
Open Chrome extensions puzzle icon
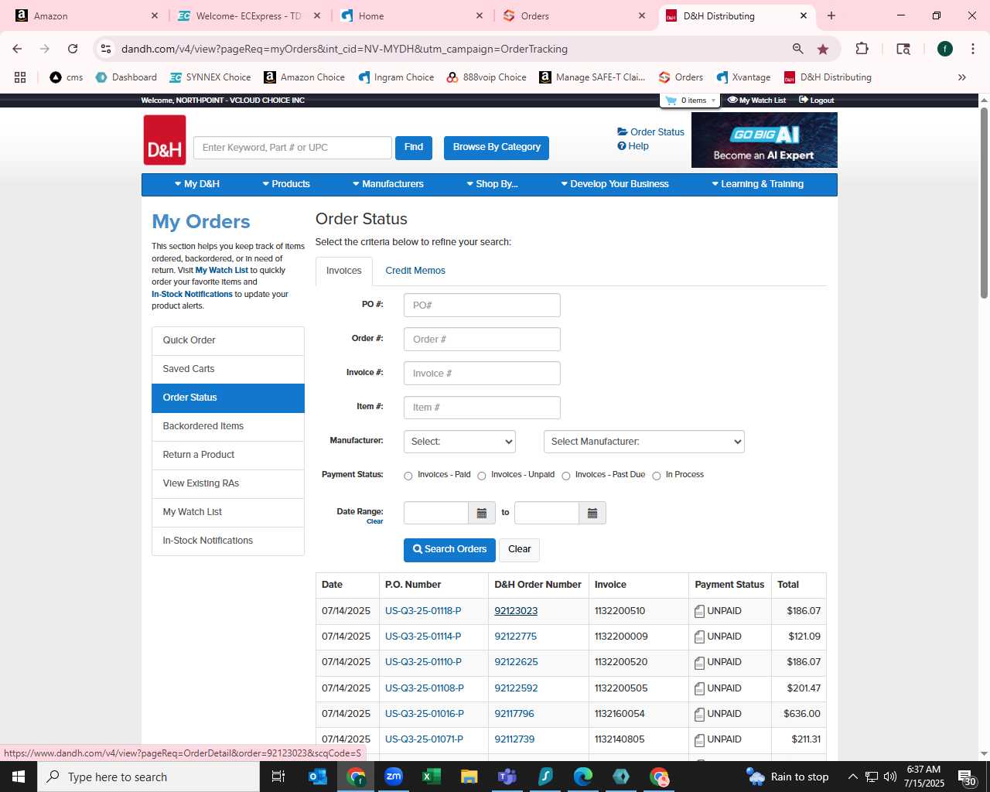click(862, 49)
